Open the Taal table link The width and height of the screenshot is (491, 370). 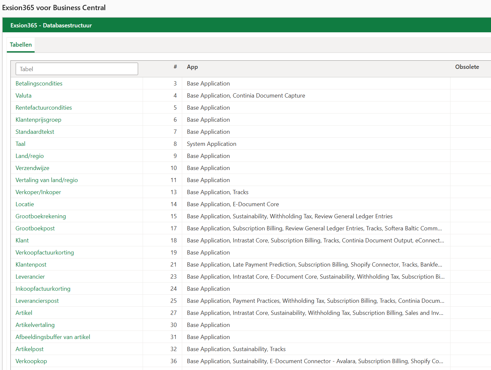click(21, 144)
